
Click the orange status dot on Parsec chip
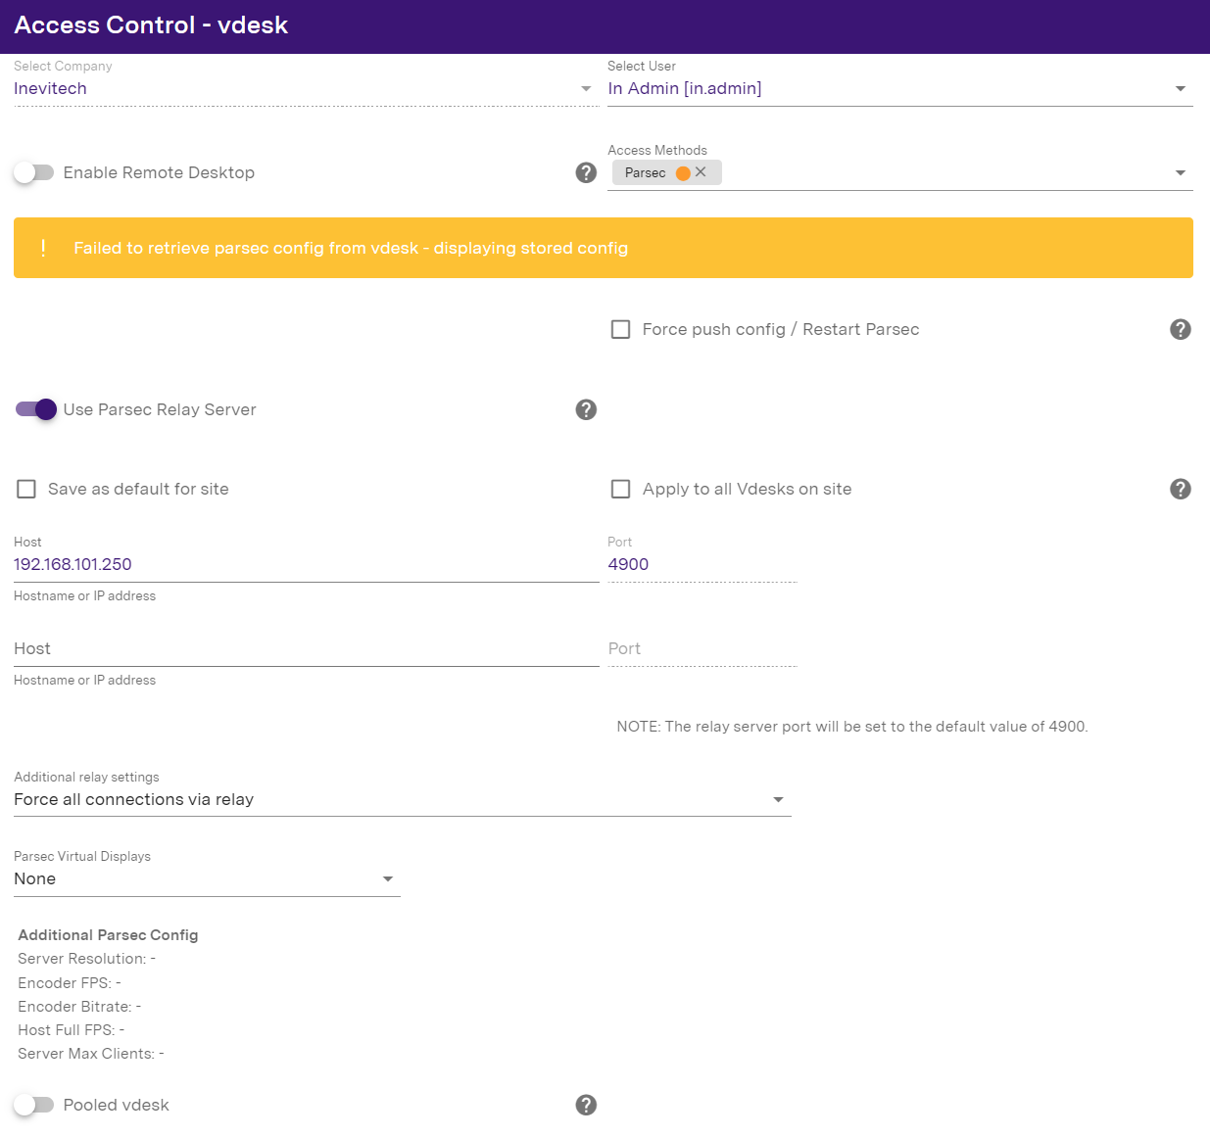pyautogui.click(x=683, y=173)
